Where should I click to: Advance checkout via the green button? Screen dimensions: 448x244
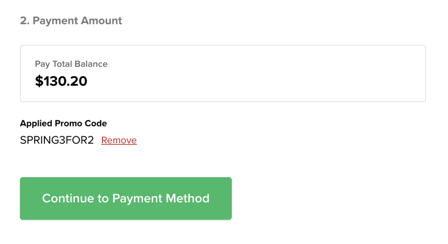(x=126, y=198)
